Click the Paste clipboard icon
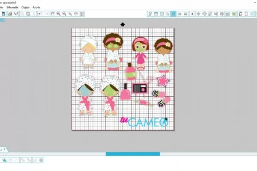 point(28,14)
